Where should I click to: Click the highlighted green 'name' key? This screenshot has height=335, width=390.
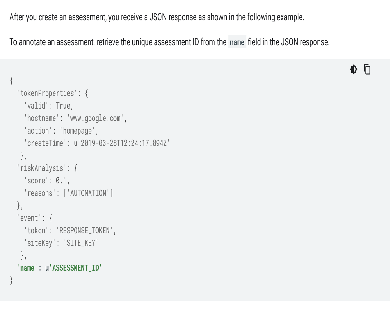(27, 268)
